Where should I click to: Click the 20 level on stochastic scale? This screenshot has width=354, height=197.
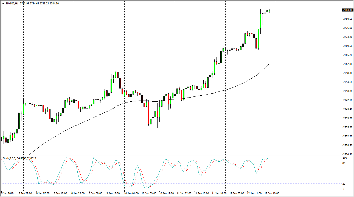click(x=344, y=184)
